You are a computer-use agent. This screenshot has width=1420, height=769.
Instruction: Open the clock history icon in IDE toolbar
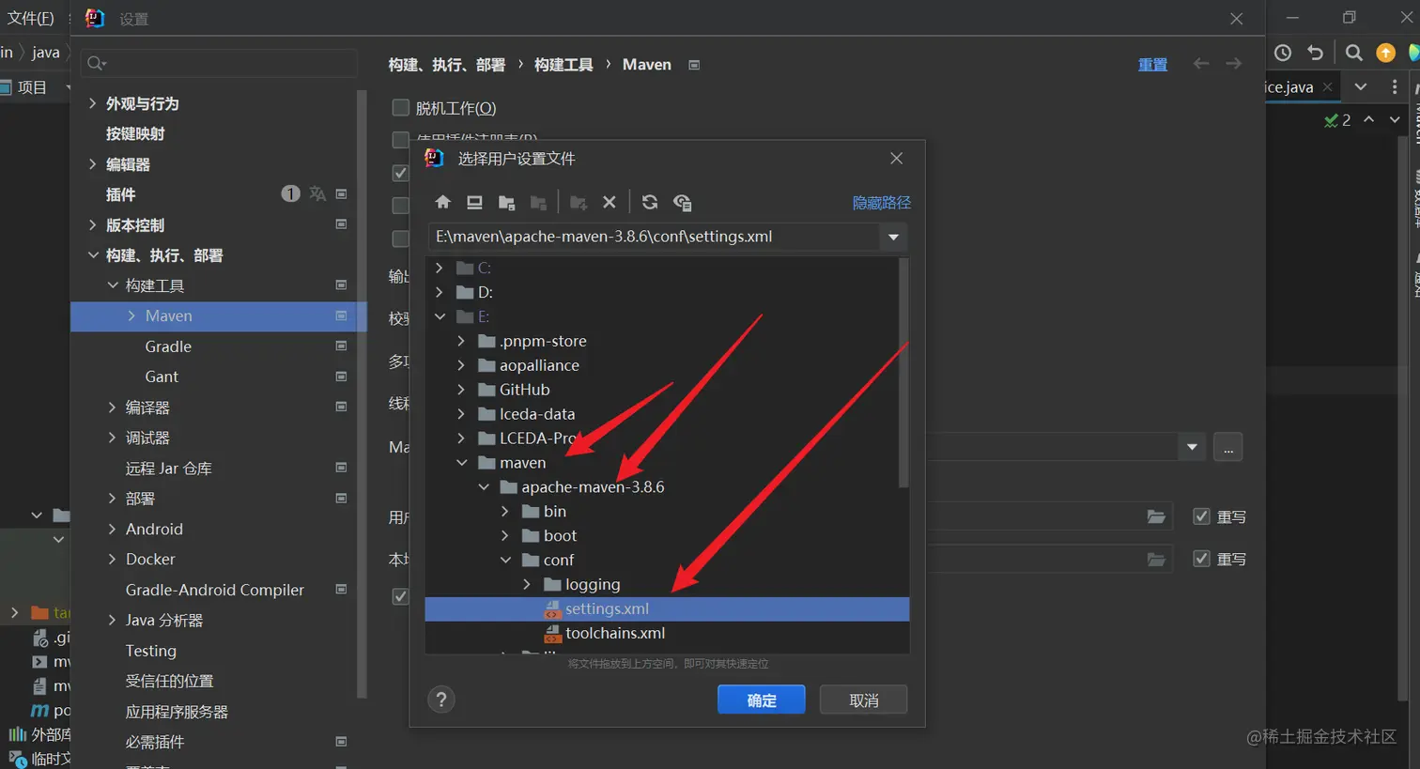pos(1283,53)
